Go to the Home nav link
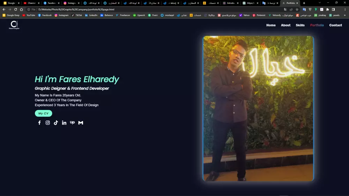Image resolution: width=349 pixels, height=196 pixels. (x=271, y=25)
